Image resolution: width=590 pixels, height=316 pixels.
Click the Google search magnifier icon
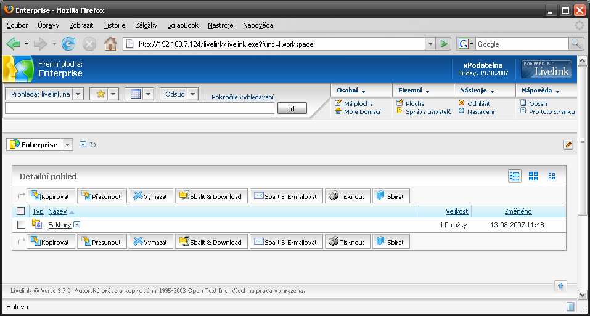tap(575, 44)
